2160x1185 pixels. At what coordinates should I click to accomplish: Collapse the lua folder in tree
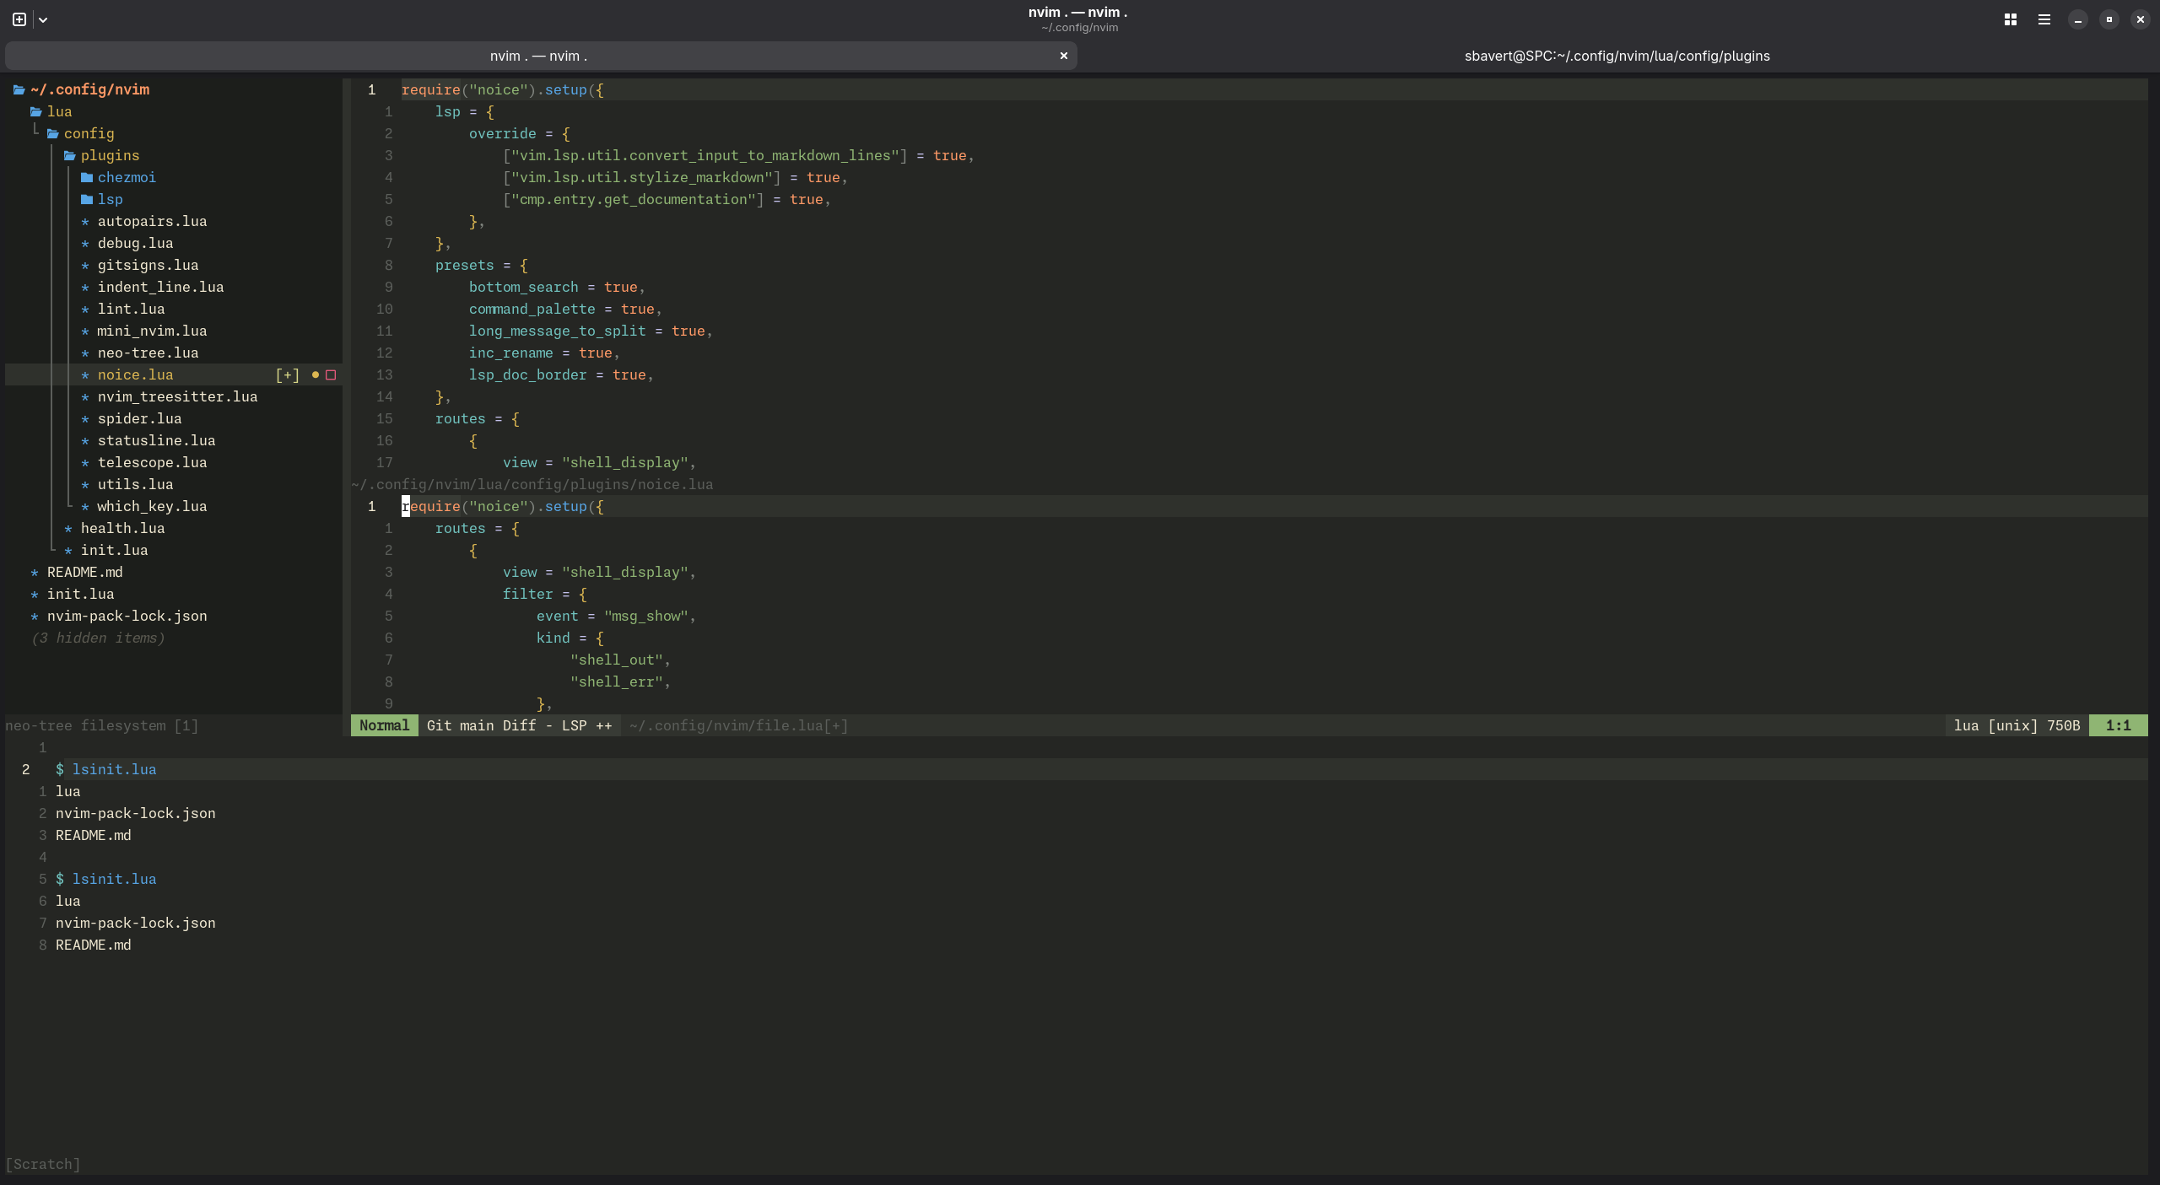[51, 111]
